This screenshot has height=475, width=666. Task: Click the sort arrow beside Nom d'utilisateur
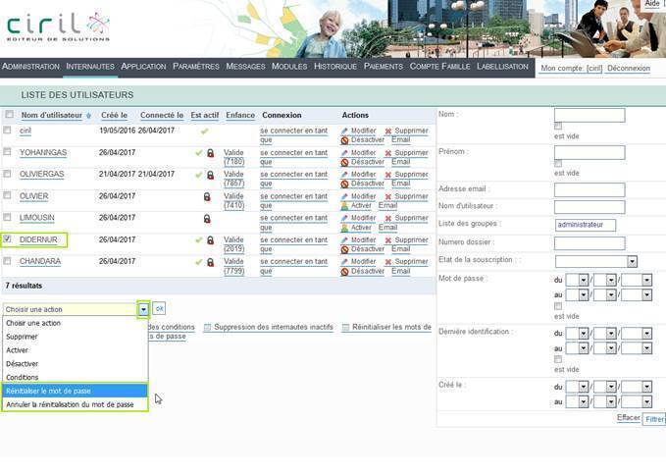[88, 116]
